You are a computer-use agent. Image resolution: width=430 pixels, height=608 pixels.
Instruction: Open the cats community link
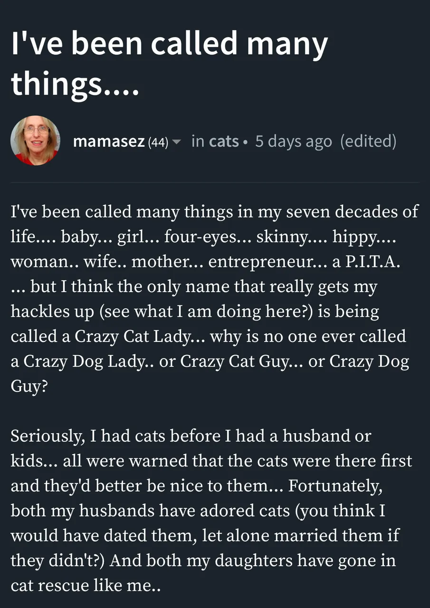[x=224, y=141]
